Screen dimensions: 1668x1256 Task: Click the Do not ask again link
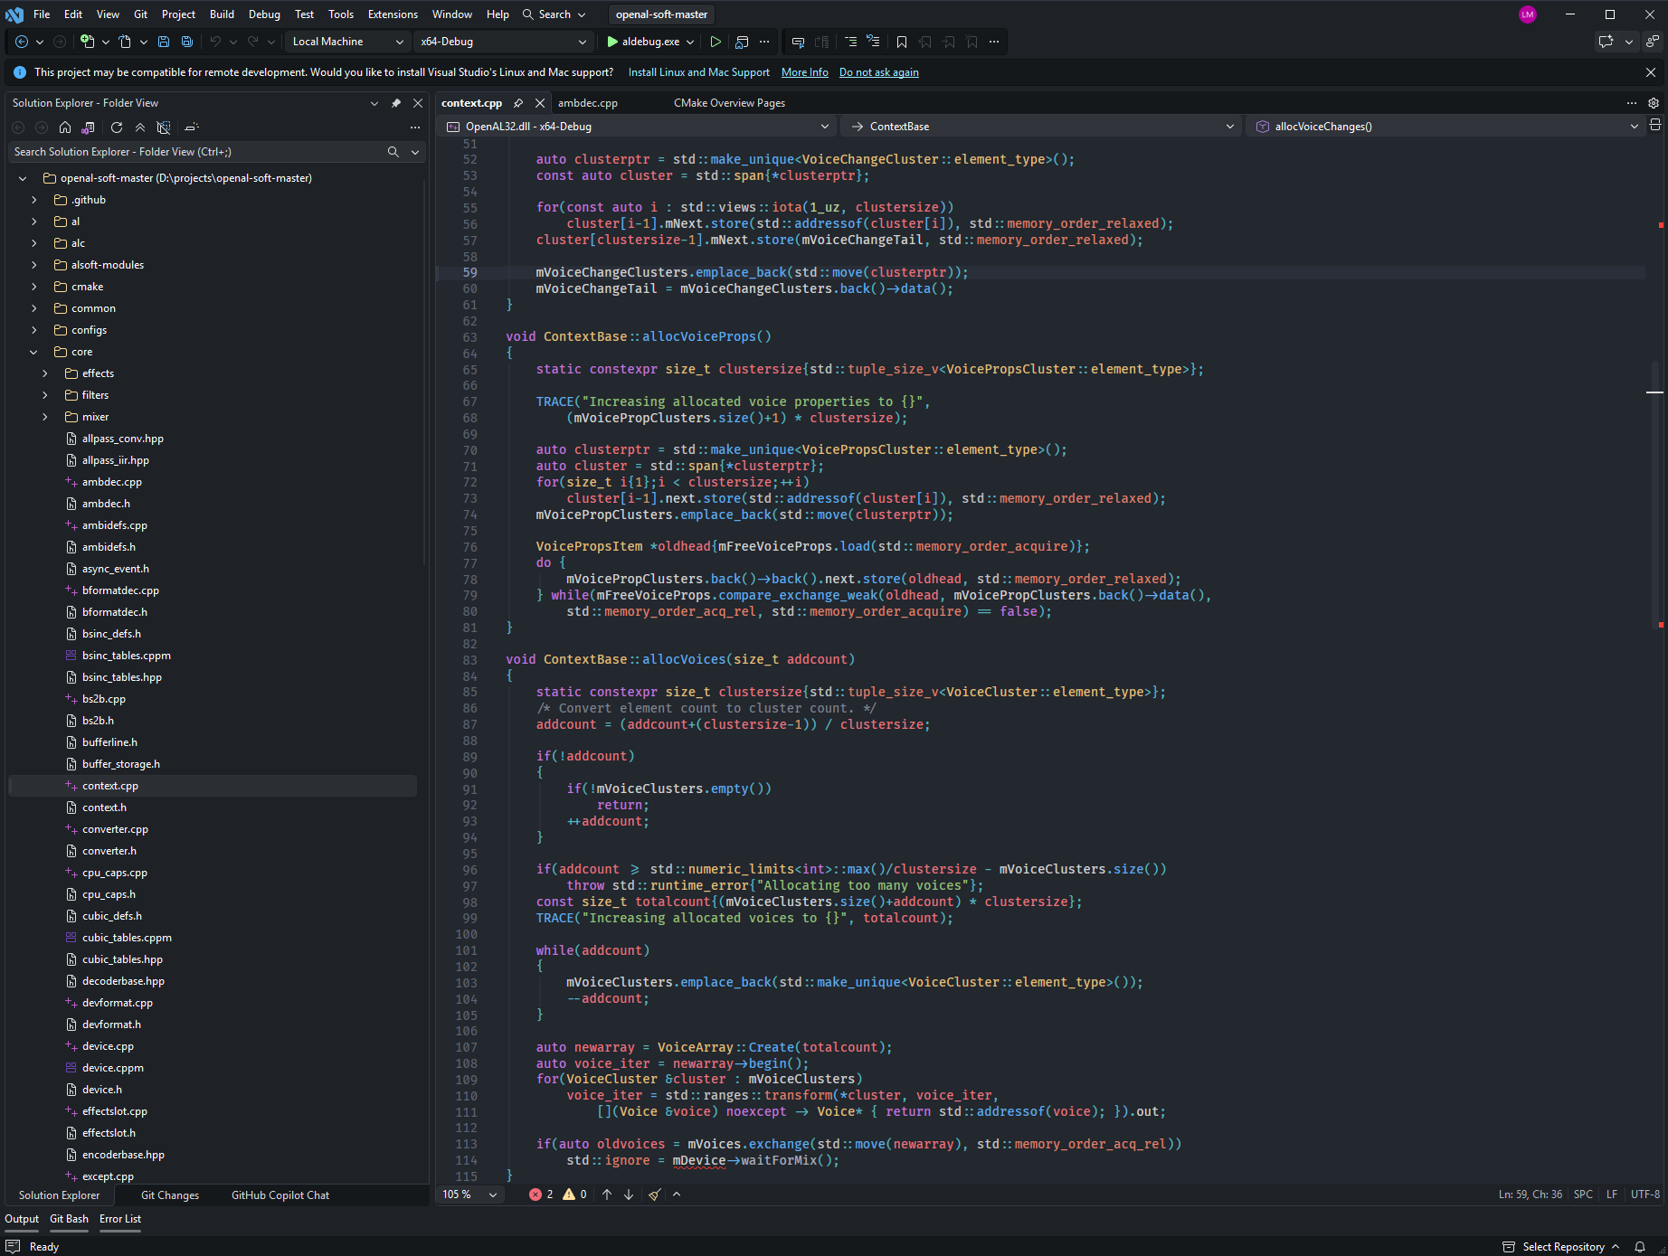tap(879, 72)
